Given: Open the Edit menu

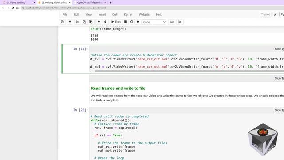Looking at the screenshot, I should click(x=76, y=14).
